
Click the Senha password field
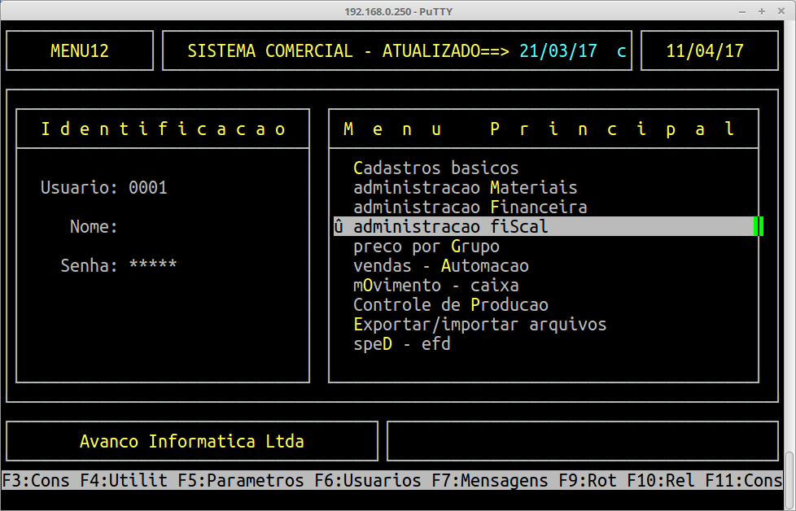tap(152, 265)
